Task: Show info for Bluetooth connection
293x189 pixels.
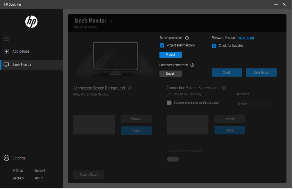Action: 192,65
